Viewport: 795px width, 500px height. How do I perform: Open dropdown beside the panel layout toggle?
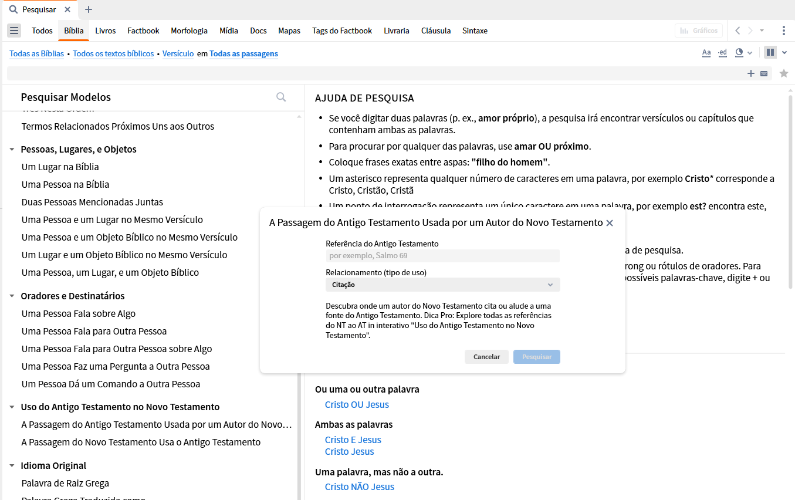[784, 53]
